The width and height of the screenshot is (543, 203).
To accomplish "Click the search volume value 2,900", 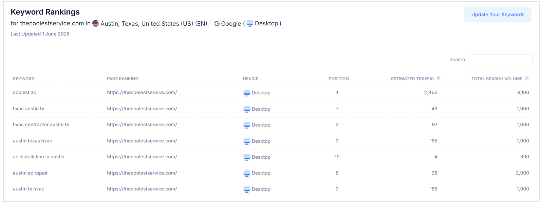I will coord(523,173).
